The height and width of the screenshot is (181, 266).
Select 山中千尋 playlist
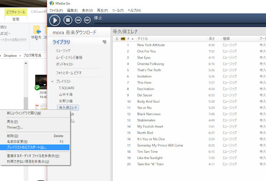[66, 94]
